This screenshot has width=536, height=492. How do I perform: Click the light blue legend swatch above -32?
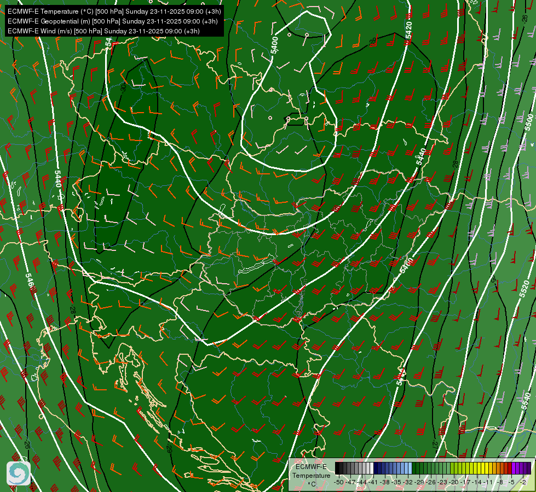pos(410,468)
